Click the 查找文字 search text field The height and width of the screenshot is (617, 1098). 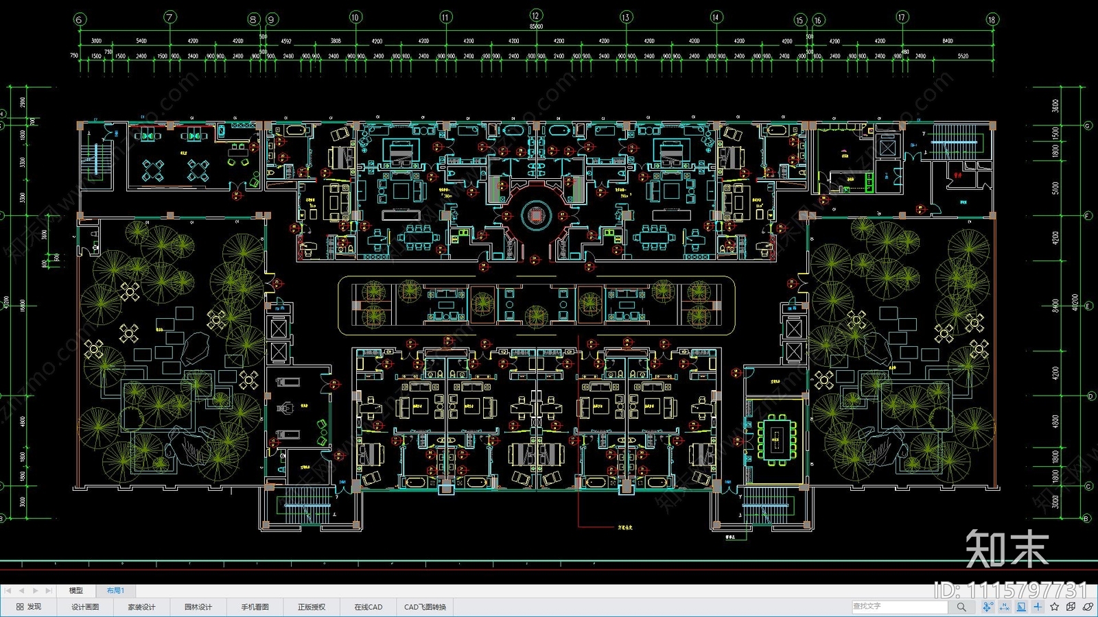[x=900, y=607]
